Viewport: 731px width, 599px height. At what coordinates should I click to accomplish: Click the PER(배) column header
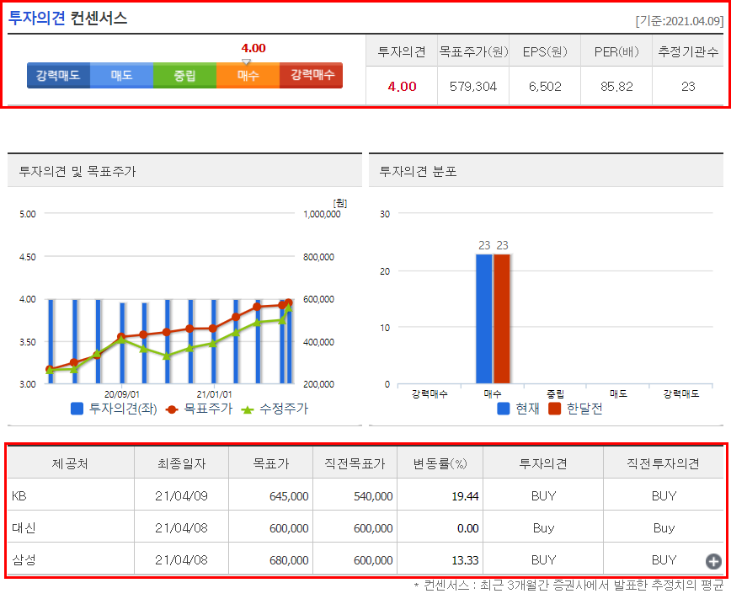pos(616,51)
